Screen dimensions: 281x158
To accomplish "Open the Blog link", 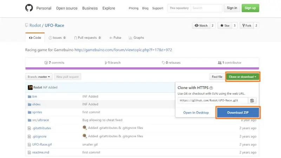I will pyautogui.click(x=145, y=8).
